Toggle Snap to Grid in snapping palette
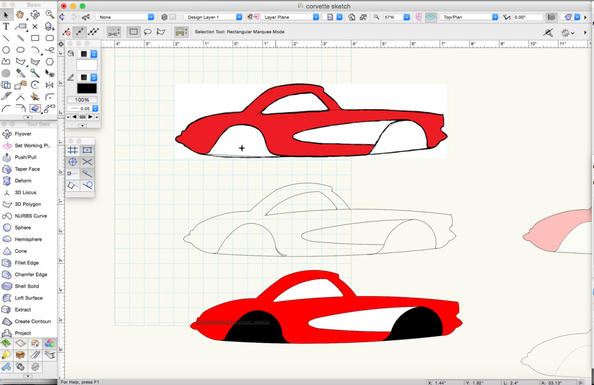The height and width of the screenshot is (385, 594). pyautogui.click(x=73, y=150)
